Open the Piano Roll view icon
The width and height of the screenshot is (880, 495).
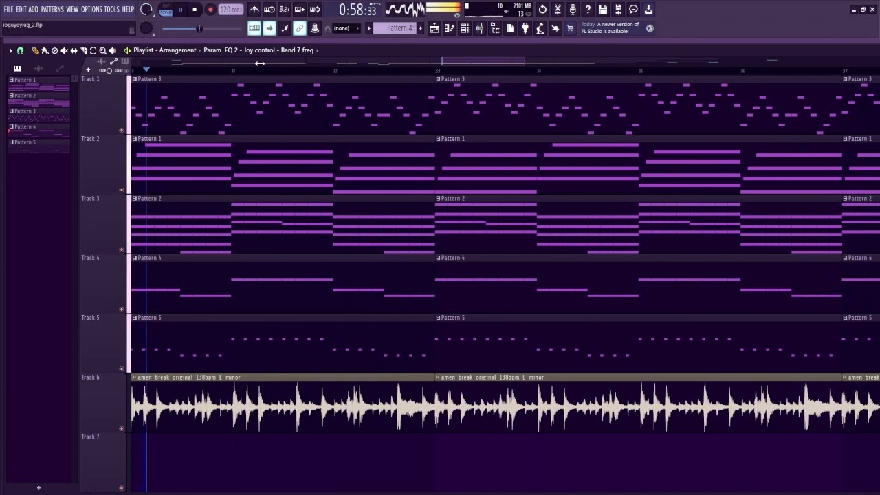click(449, 28)
